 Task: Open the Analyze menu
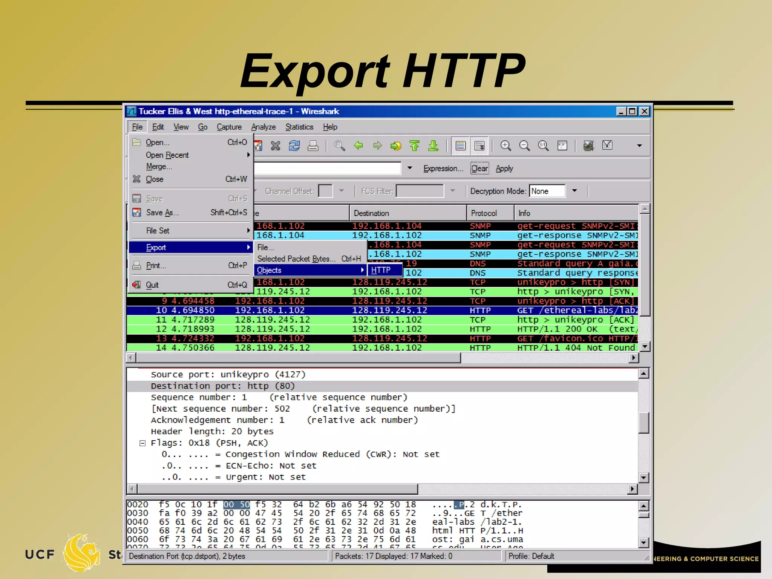(x=263, y=127)
